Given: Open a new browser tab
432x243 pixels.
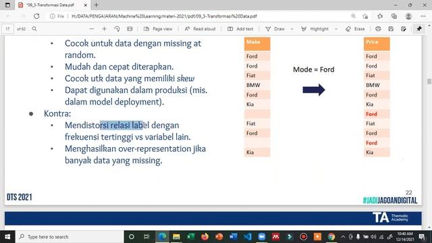Looking at the screenshot, I should point(96,5).
